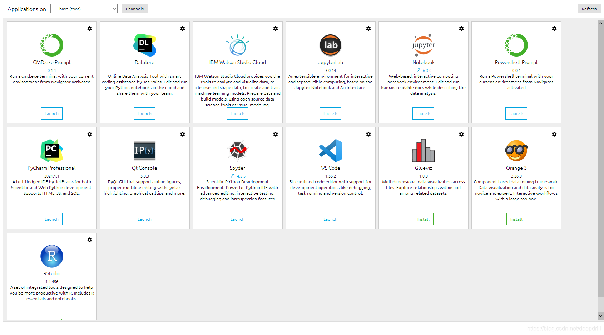
Task: Launch Spyder
Action: pyautogui.click(x=237, y=219)
